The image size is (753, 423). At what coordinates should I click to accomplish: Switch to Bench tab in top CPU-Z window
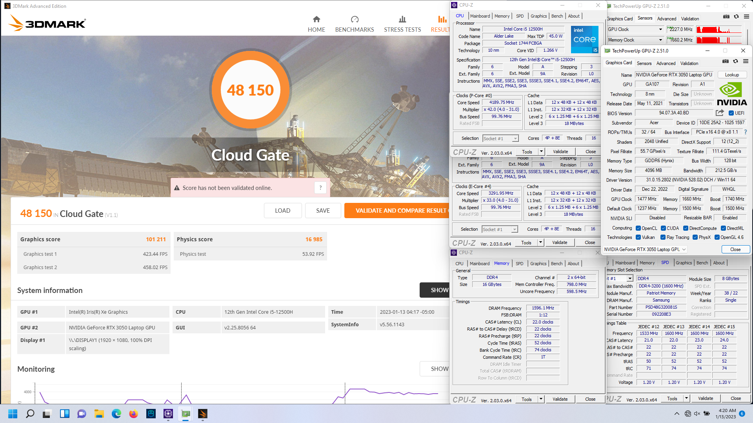coord(557,16)
